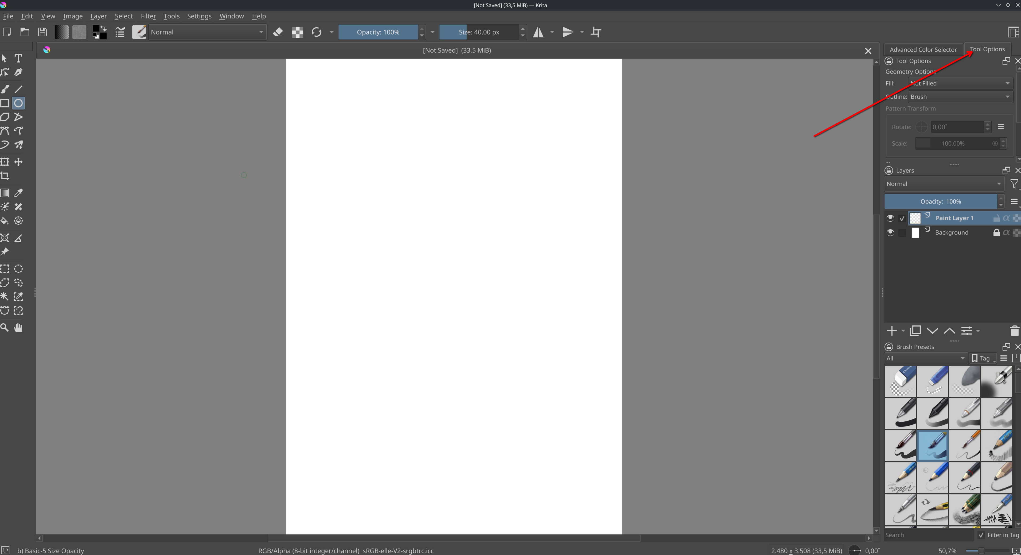Open the Outline dropdown showing Brush
This screenshot has height=555, width=1021.
[x=960, y=97]
